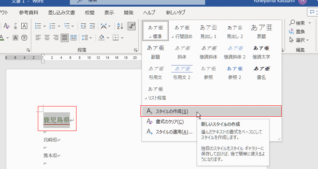Apply the enclosed character (囲い文字) icon

coord(24,37)
